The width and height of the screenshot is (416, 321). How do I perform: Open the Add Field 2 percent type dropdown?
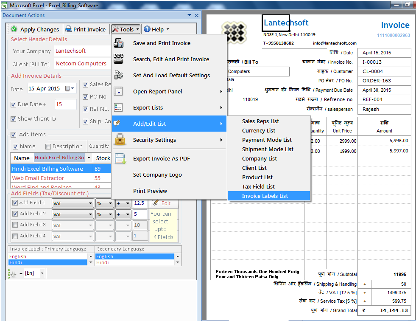coord(110,214)
